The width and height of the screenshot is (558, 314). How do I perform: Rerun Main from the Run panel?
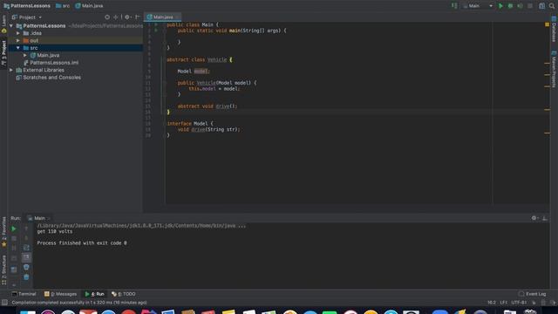coord(14,229)
